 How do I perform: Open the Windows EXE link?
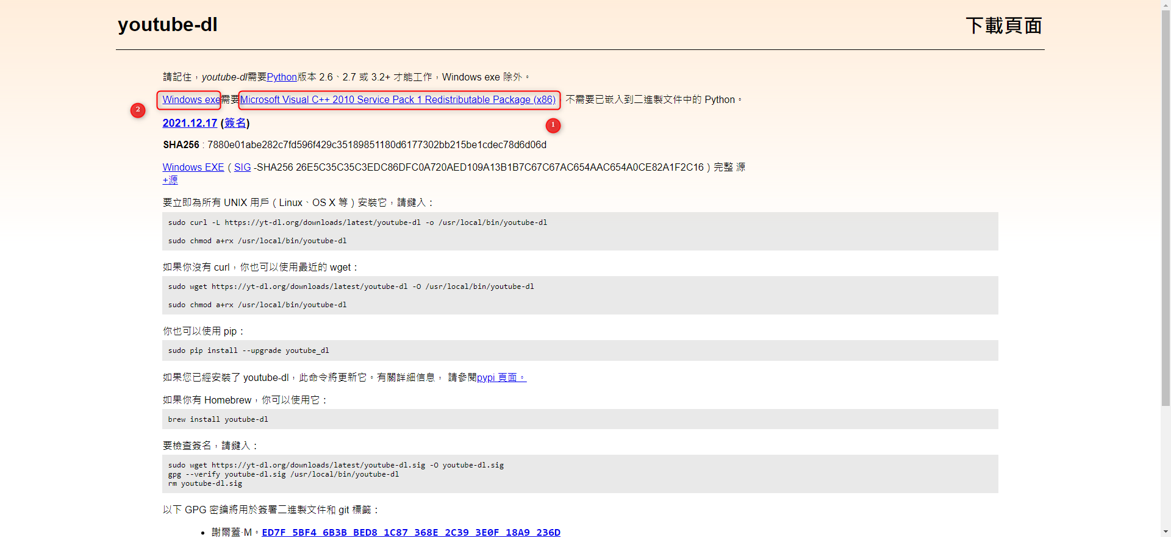point(193,167)
